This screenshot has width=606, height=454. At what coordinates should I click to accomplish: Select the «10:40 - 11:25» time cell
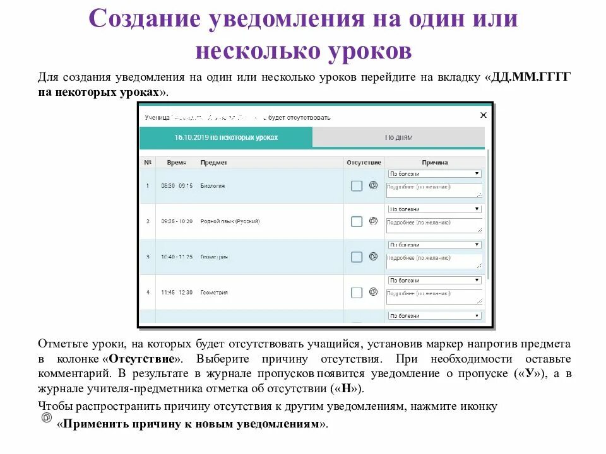click(177, 257)
